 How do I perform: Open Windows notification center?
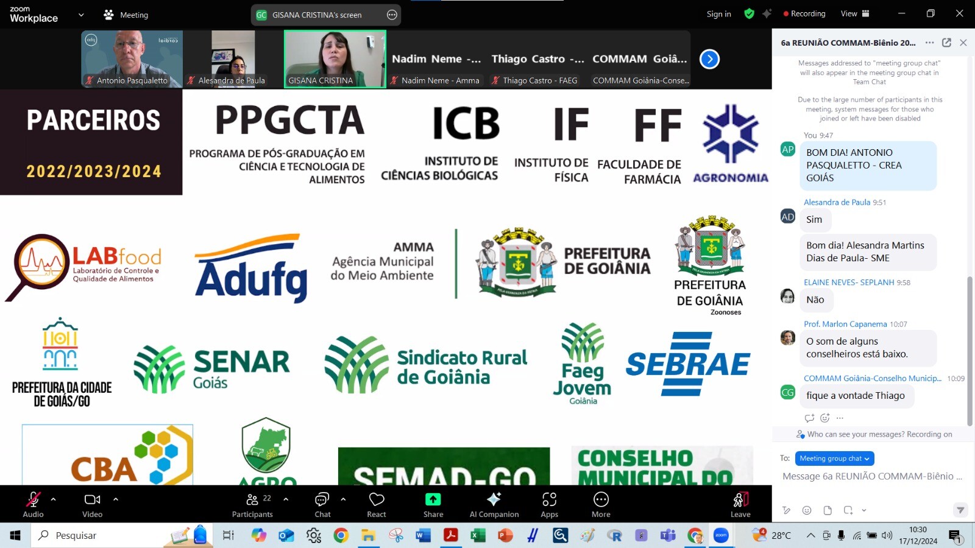point(955,536)
